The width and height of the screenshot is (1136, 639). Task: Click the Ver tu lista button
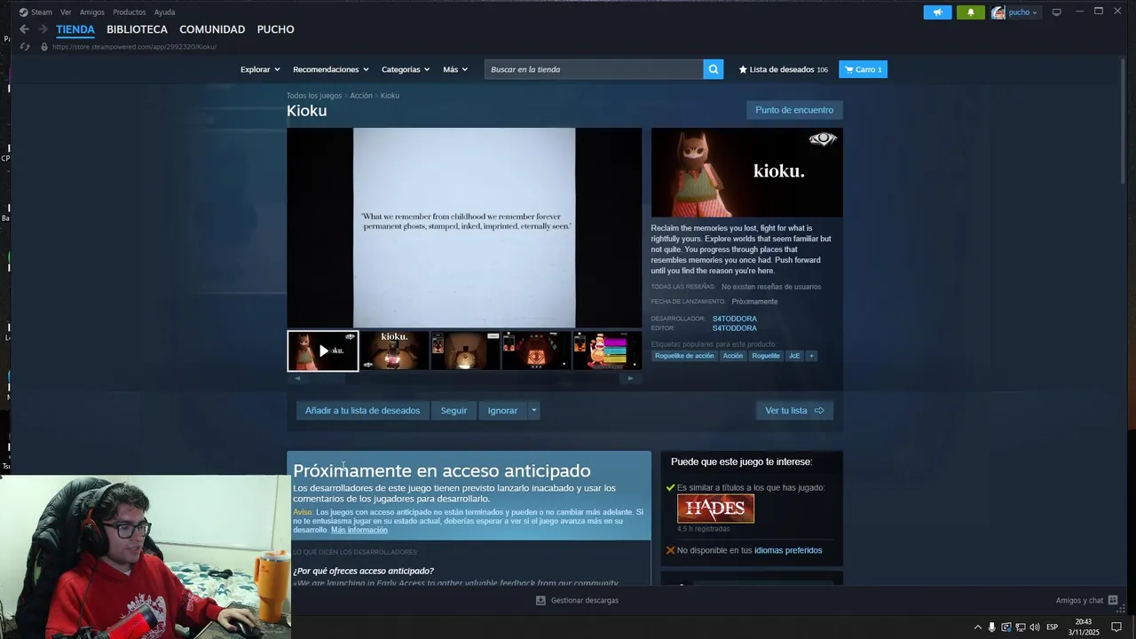(x=794, y=410)
